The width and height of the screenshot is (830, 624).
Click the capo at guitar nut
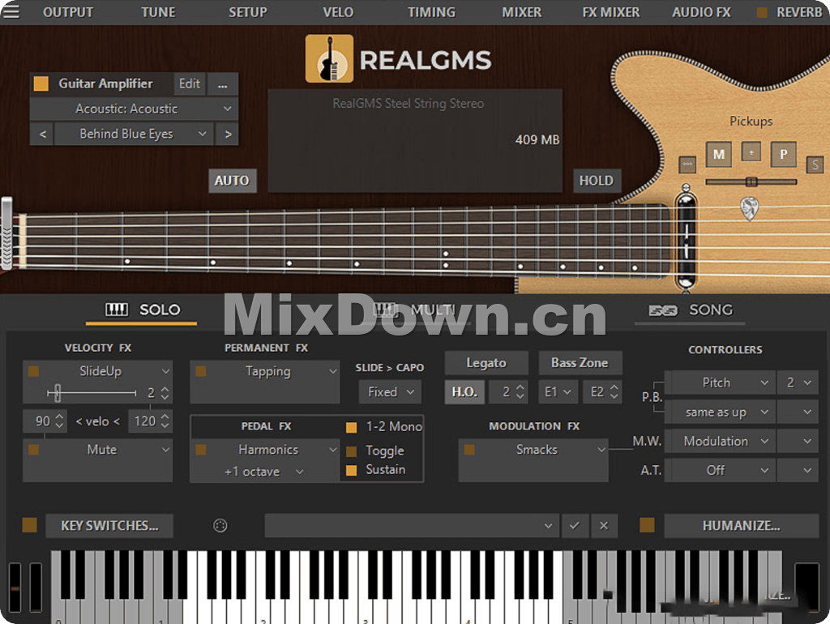tap(6, 233)
